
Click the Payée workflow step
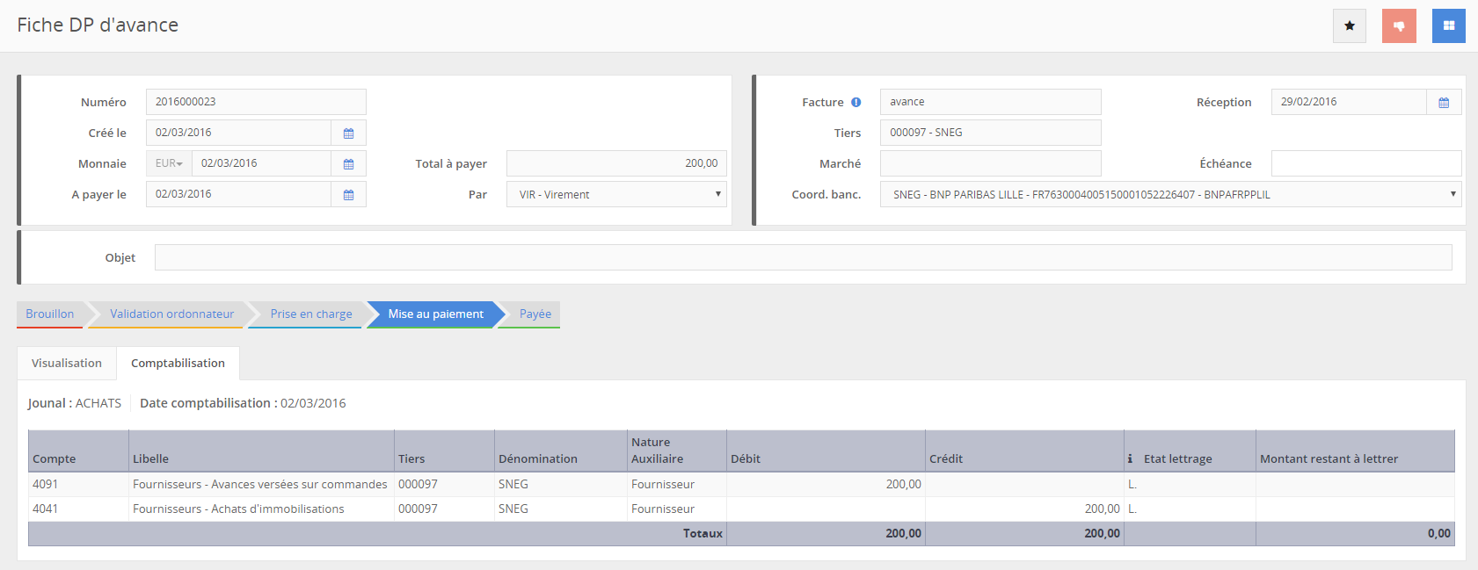click(535, 314)
